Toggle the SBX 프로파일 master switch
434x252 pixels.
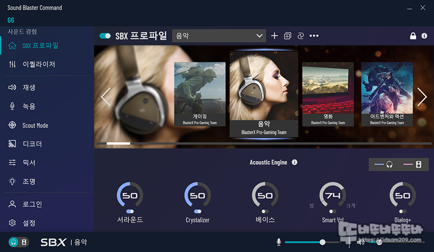click(x=105, y=36)
